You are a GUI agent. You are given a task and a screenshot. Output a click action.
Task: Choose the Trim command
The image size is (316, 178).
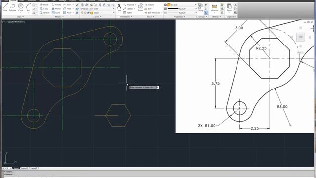[67, 5]
